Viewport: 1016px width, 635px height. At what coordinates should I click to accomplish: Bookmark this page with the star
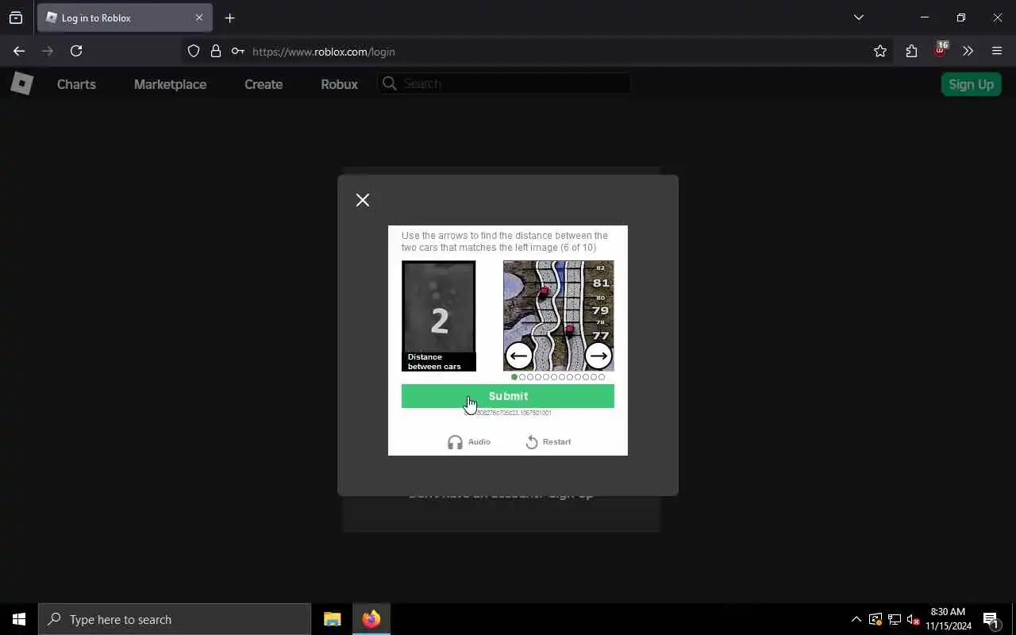coord(879,51)
